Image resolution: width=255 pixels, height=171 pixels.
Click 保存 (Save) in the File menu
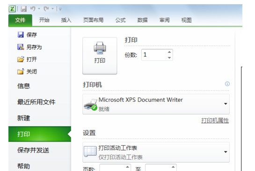tap(27, 35)
